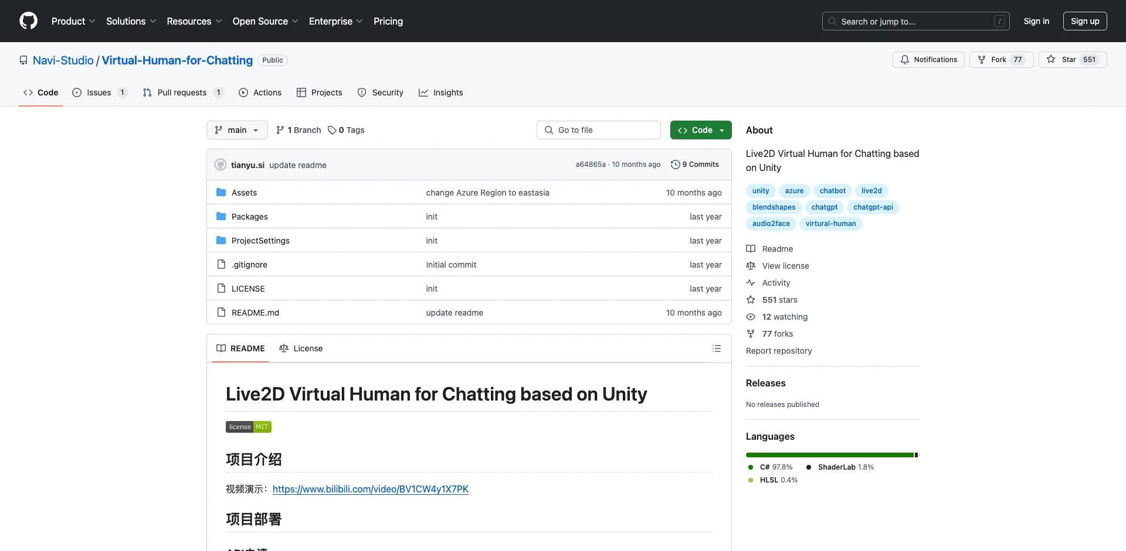Open Virtual-Human-for-Chatting repository link
The image size is (1126, 551).
(177, 60)
